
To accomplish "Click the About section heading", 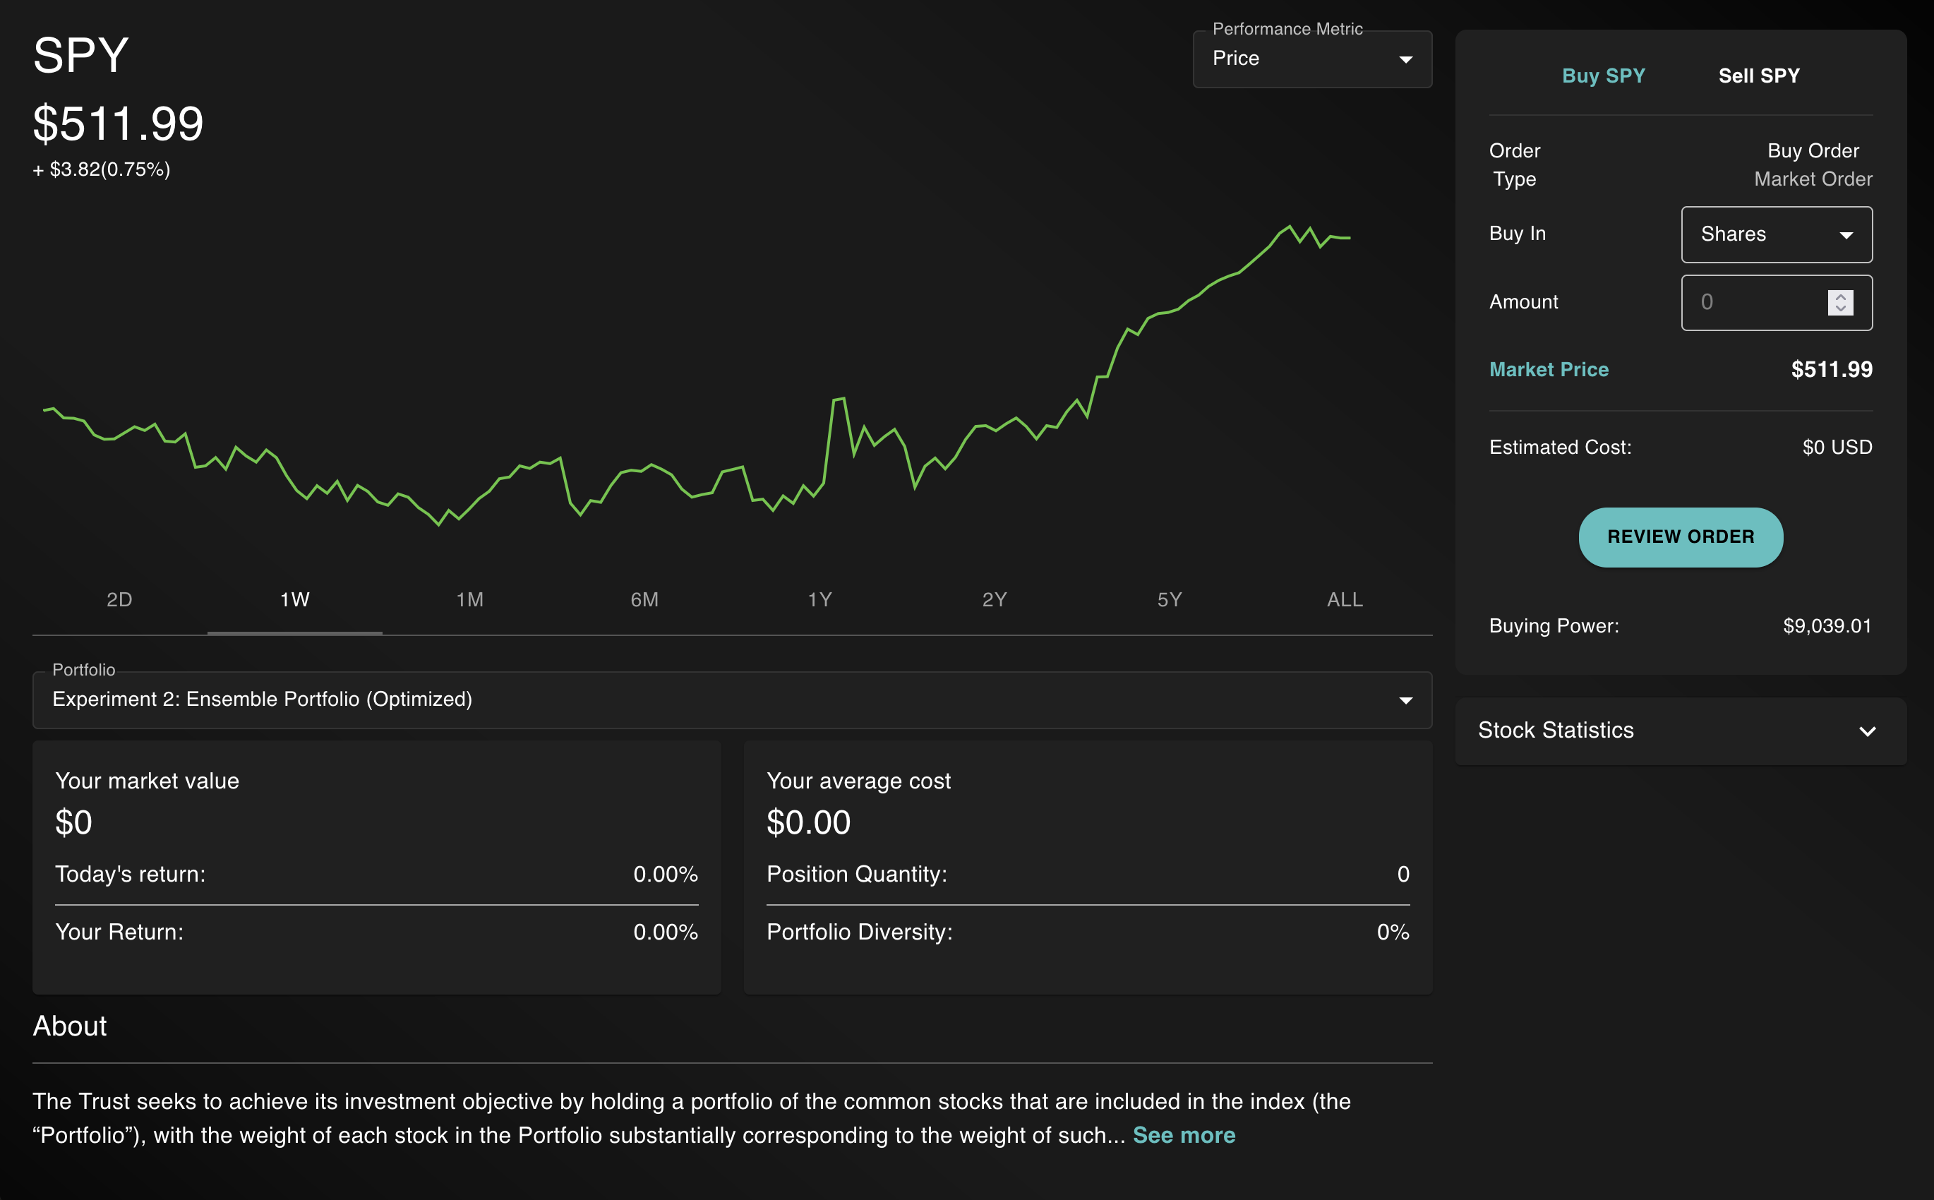I will pos(69,1026).
